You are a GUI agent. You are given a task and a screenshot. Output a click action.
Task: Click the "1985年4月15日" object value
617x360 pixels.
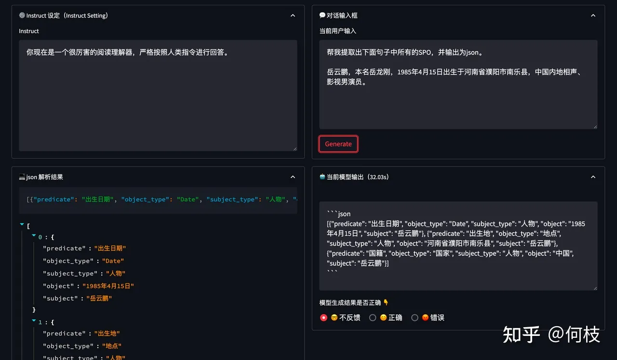click(x=108, y=286)
